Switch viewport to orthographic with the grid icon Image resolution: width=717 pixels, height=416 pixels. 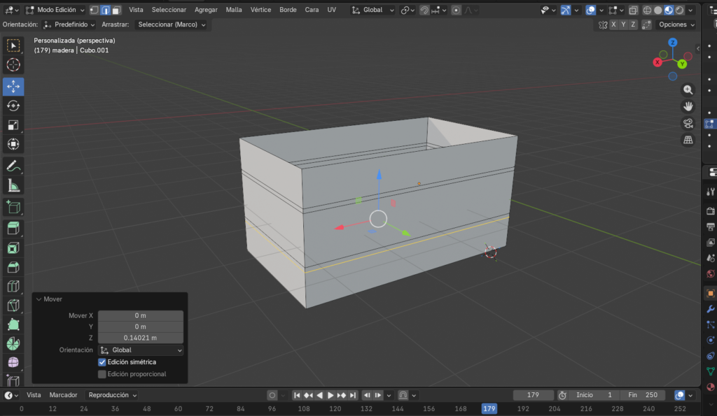688,139
